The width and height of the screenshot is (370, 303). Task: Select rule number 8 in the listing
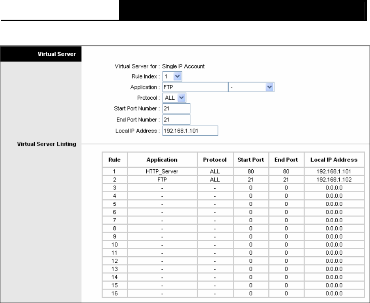coord(114,228)
